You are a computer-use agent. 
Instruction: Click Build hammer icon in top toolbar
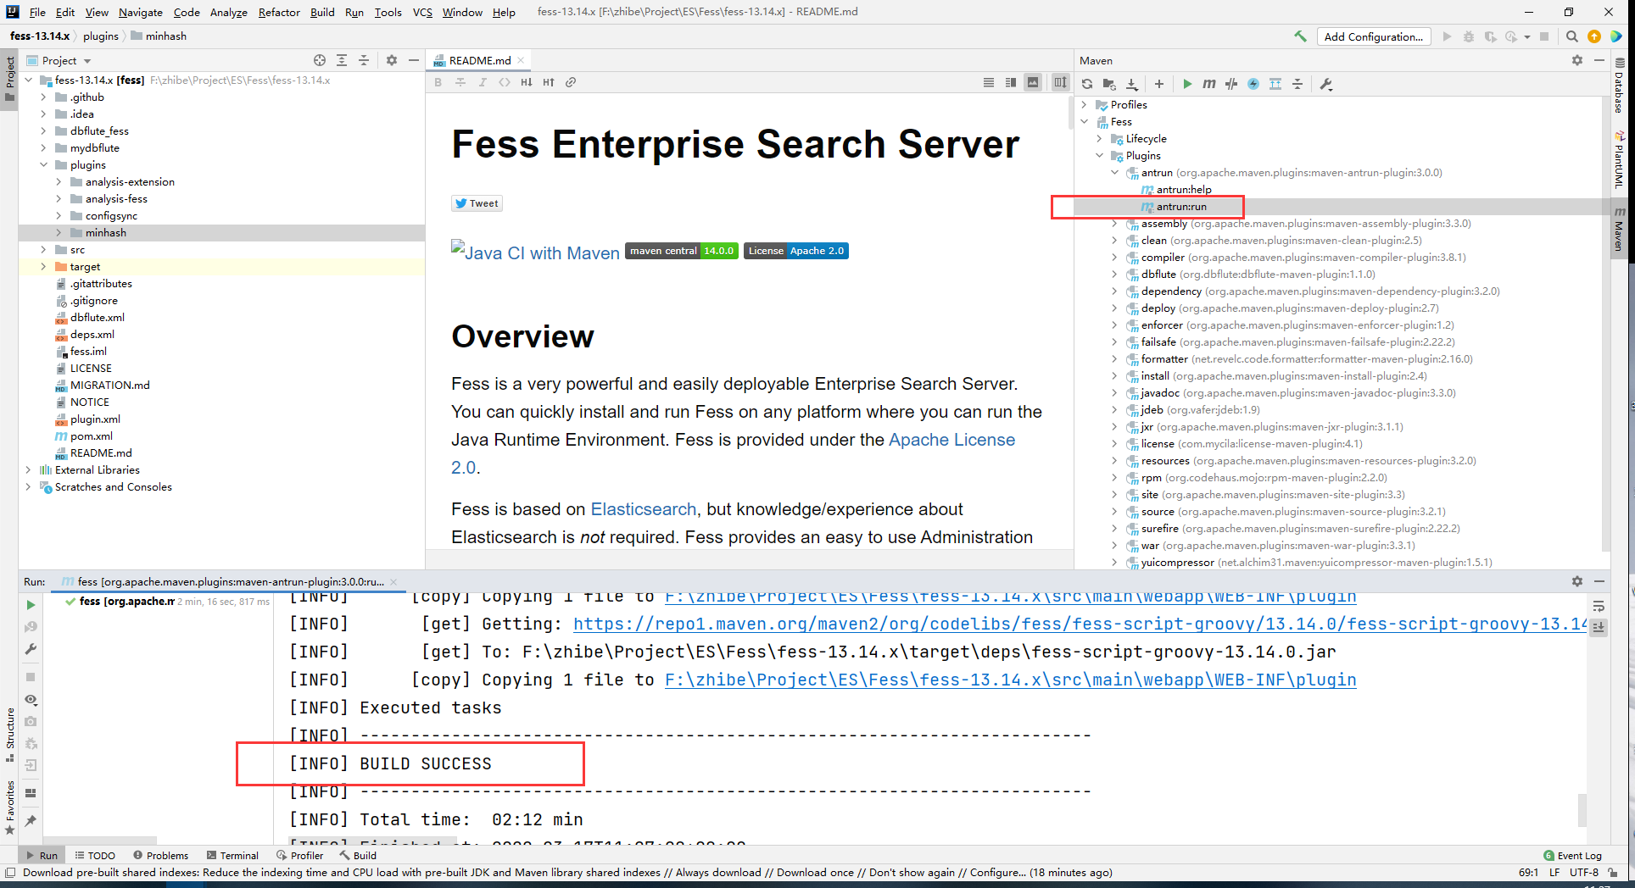[1300, 36]
